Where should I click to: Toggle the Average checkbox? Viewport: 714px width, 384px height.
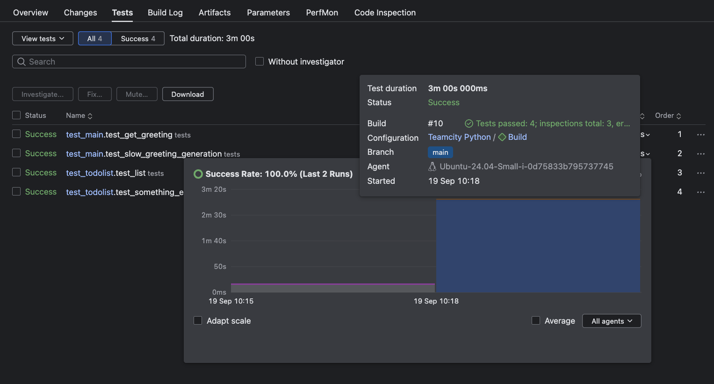(536, 320)
